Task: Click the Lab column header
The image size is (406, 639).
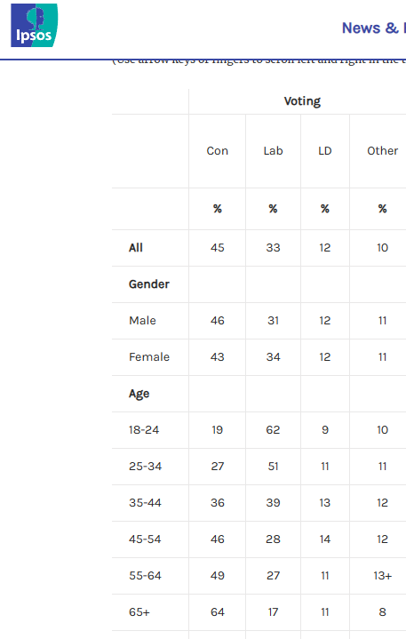Action: 273,151
